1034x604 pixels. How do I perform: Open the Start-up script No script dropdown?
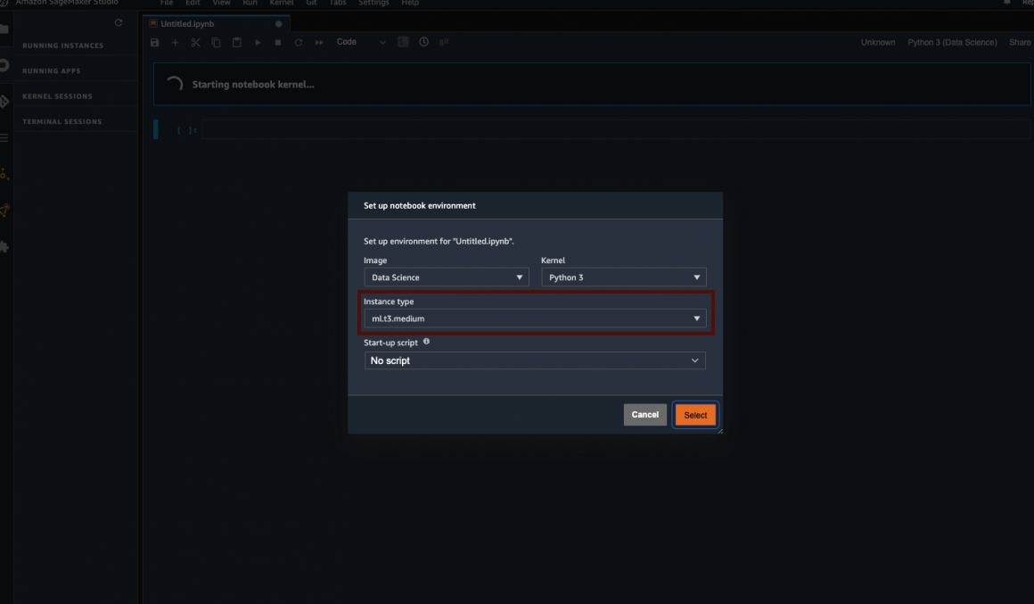pyautogui.click(x=535, y=360)
